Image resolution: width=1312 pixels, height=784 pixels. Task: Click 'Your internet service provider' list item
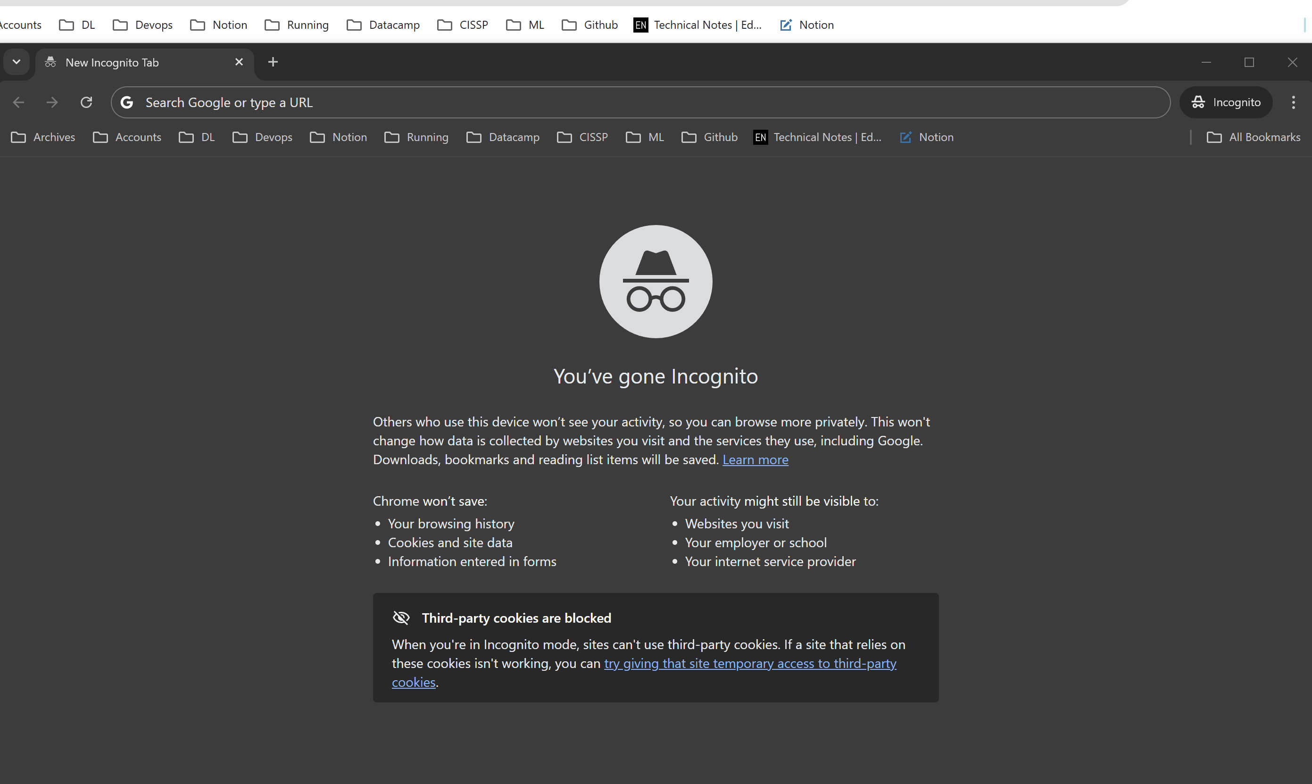(770, 562)
